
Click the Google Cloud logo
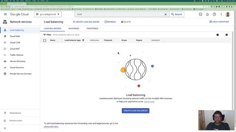click(19, 14)
